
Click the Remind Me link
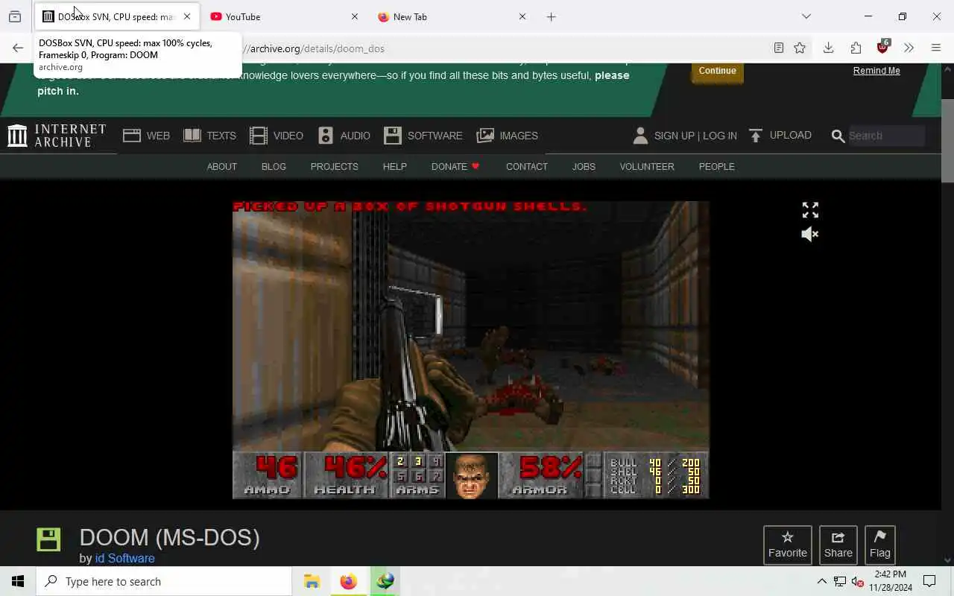[876, 71]
